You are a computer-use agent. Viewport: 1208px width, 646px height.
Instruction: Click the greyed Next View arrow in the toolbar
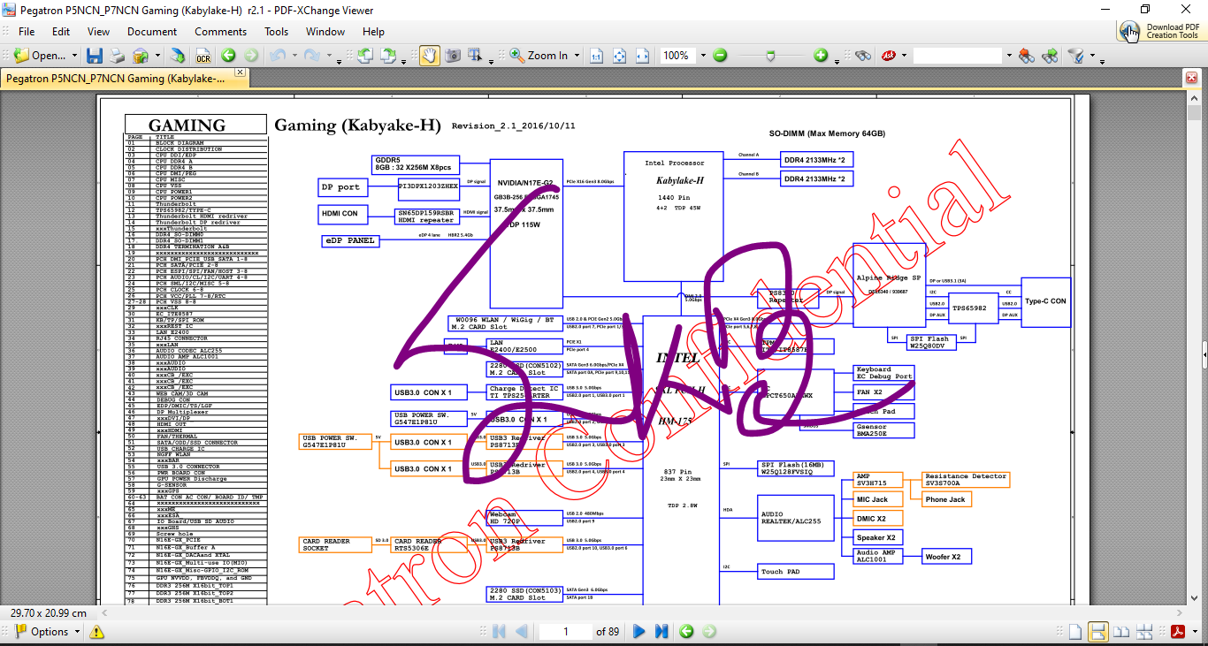[251, 55]
